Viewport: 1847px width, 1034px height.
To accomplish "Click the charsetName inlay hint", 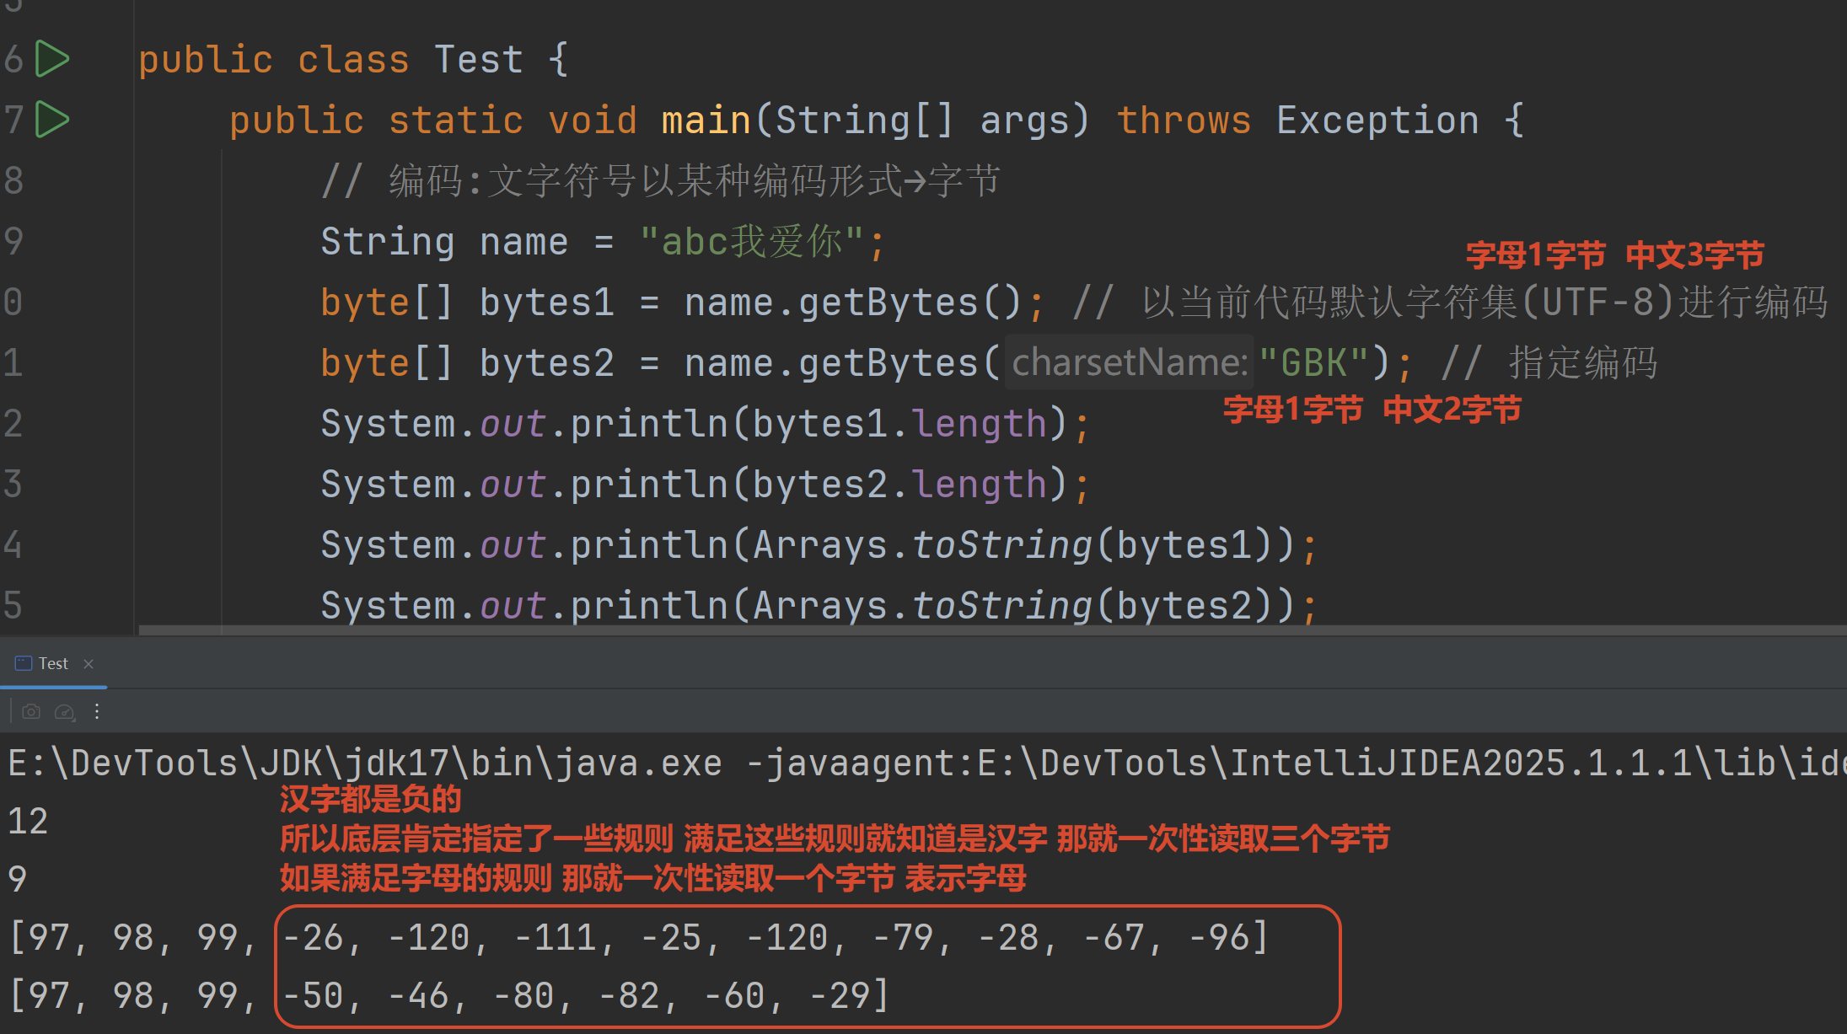I will [x=1129, y=363].
